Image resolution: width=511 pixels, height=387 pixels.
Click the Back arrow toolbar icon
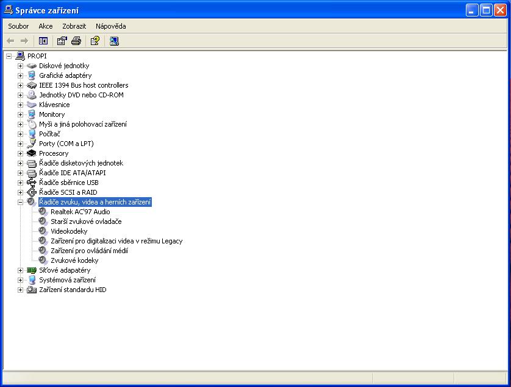10,41
